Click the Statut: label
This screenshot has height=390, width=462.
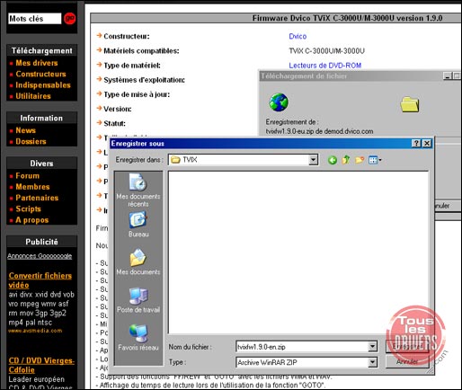pyautogui.click(x=114, y=123)
